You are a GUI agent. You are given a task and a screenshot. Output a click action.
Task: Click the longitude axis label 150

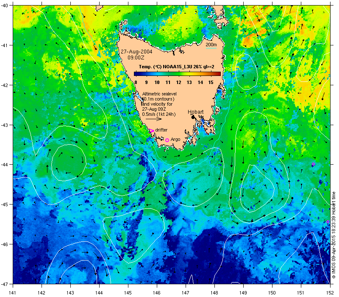tap(272, 293)
